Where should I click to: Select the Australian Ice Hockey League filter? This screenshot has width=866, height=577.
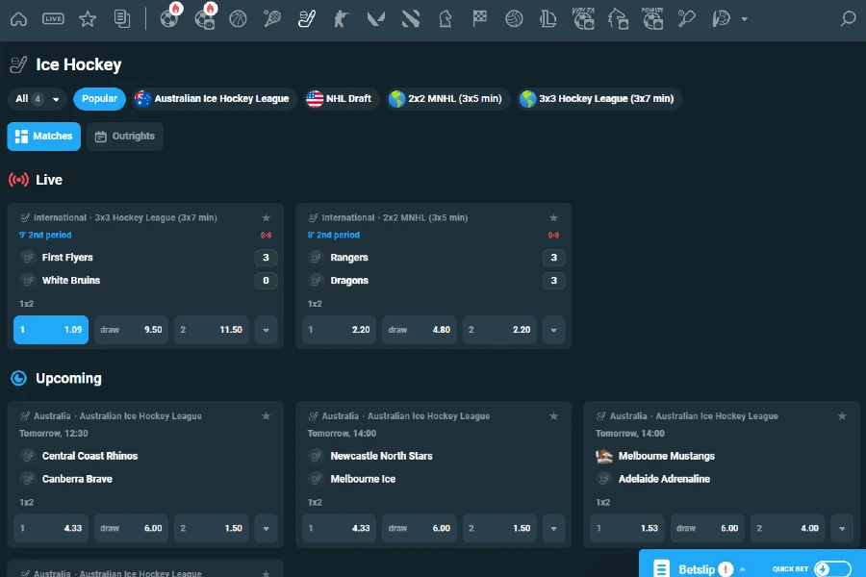(x=212, y=99)
